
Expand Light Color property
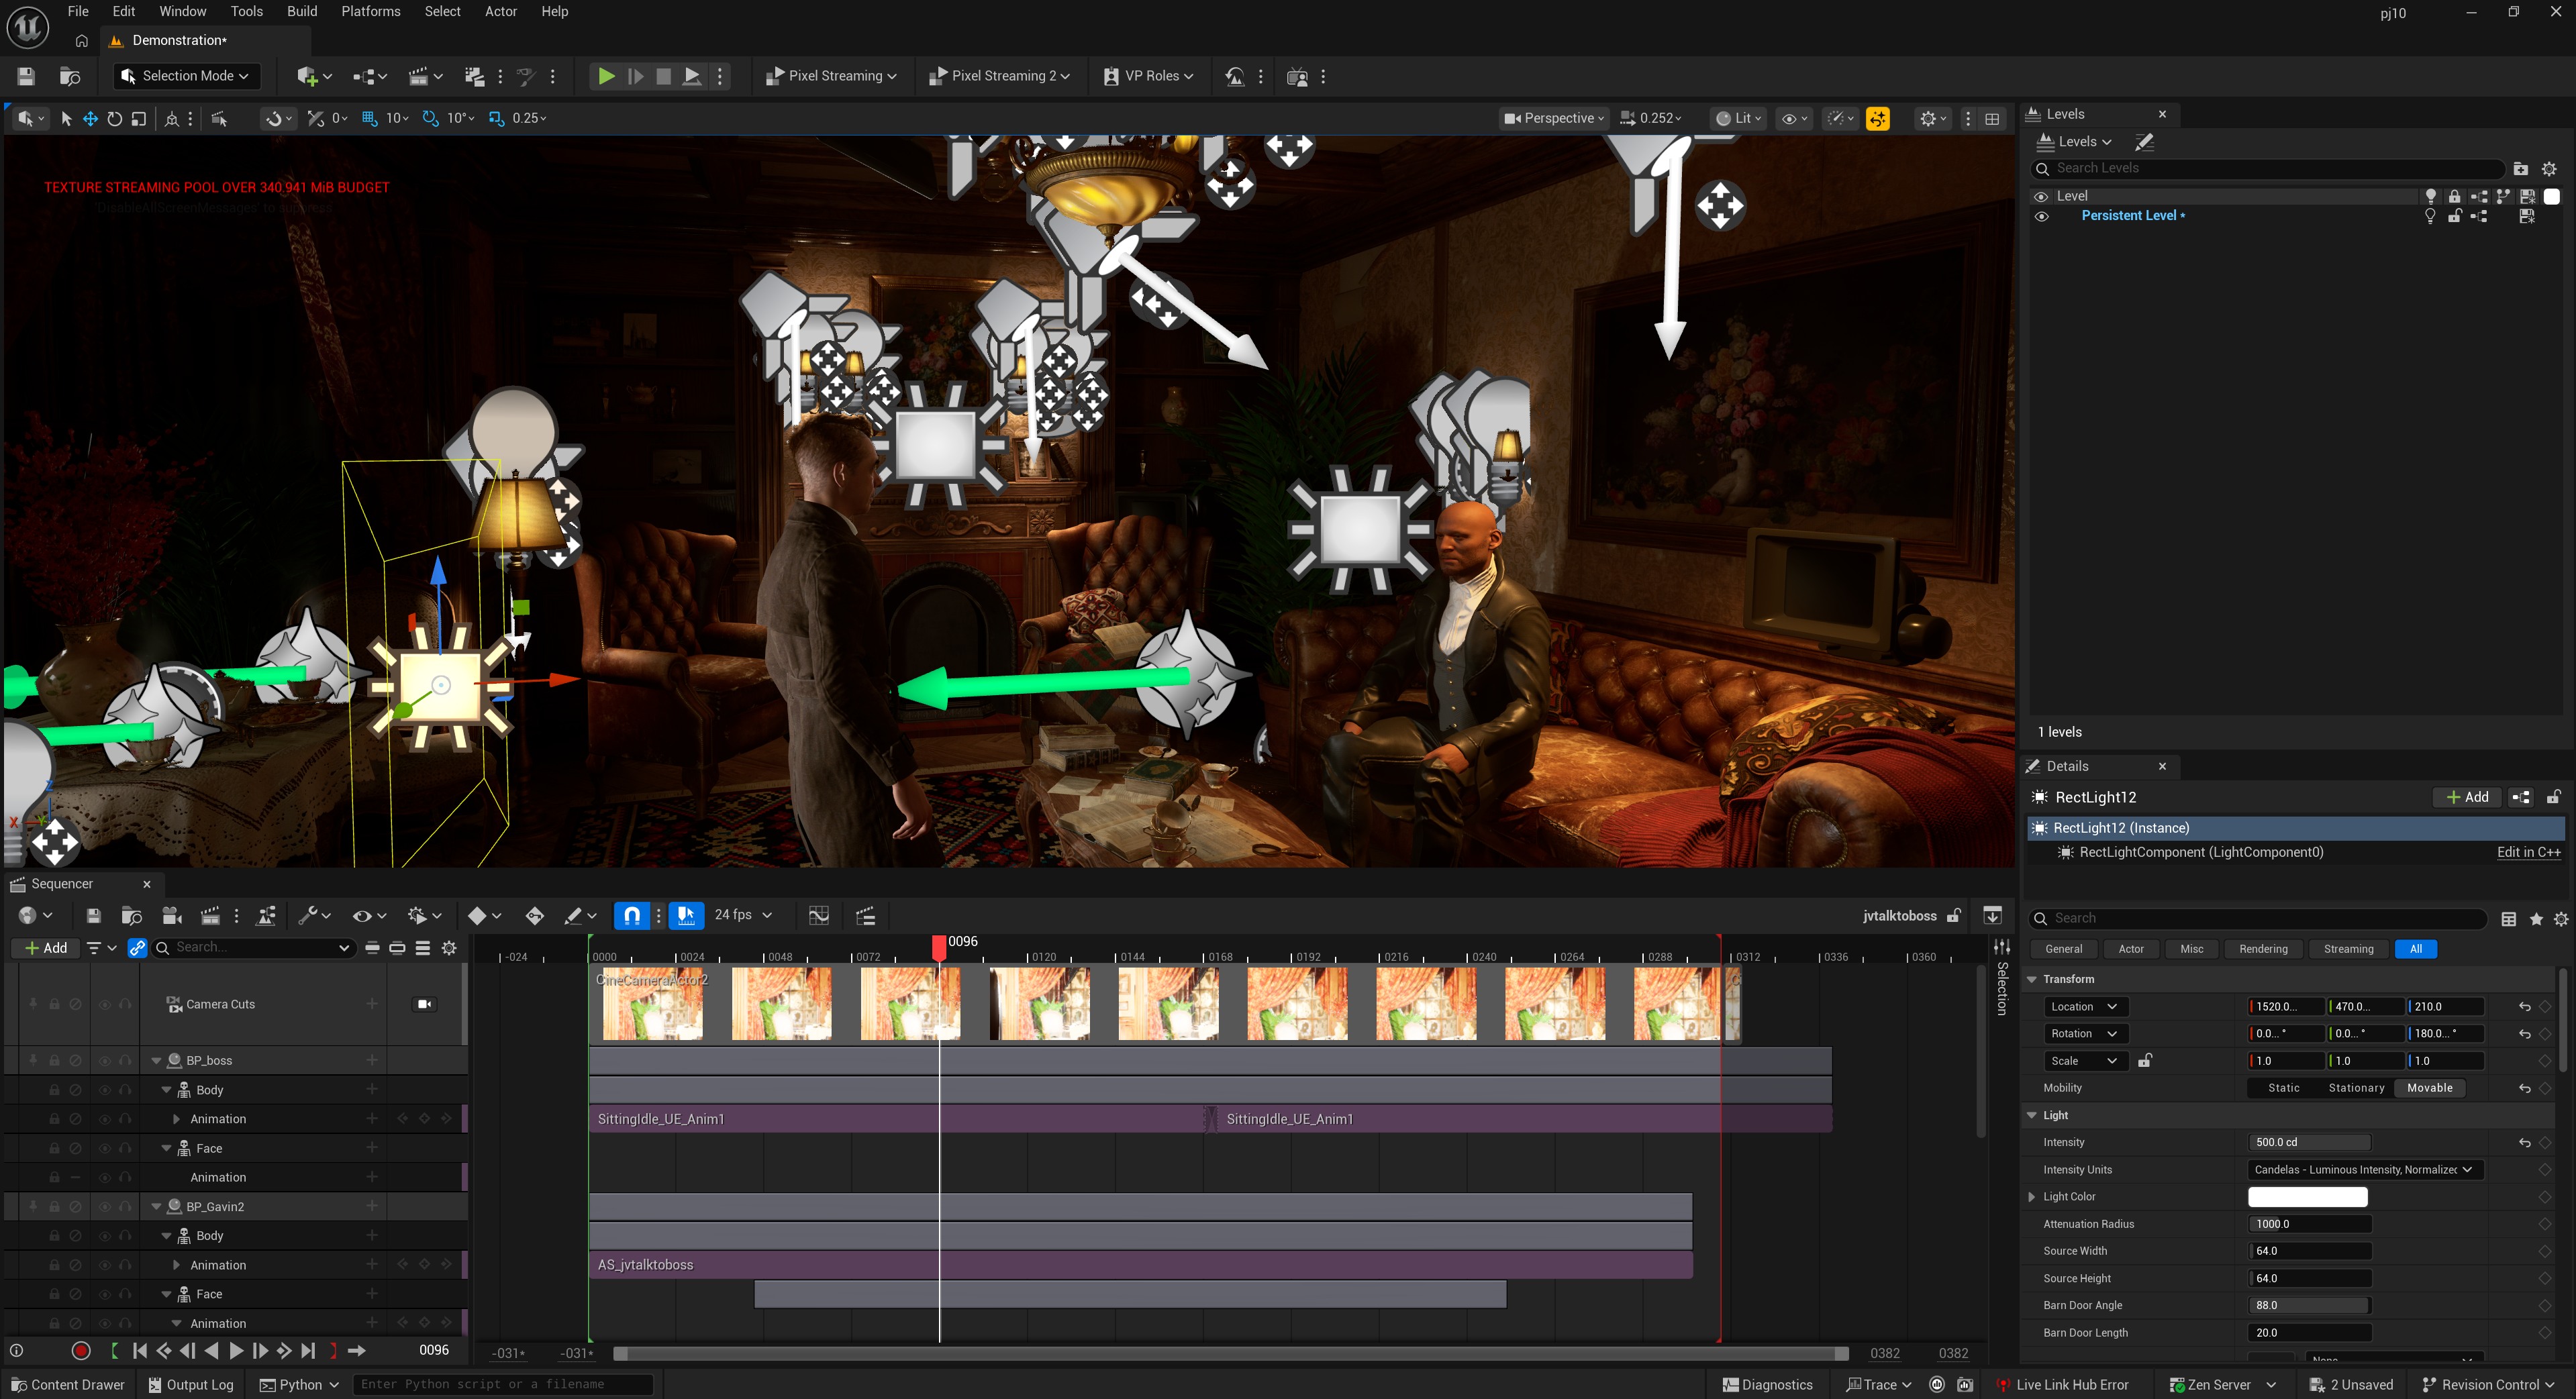click(2032, 1196)
